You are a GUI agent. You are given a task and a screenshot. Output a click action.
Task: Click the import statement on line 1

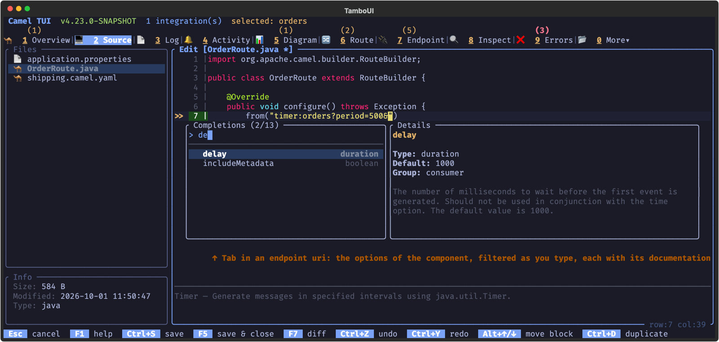click(x=314, y=59)
